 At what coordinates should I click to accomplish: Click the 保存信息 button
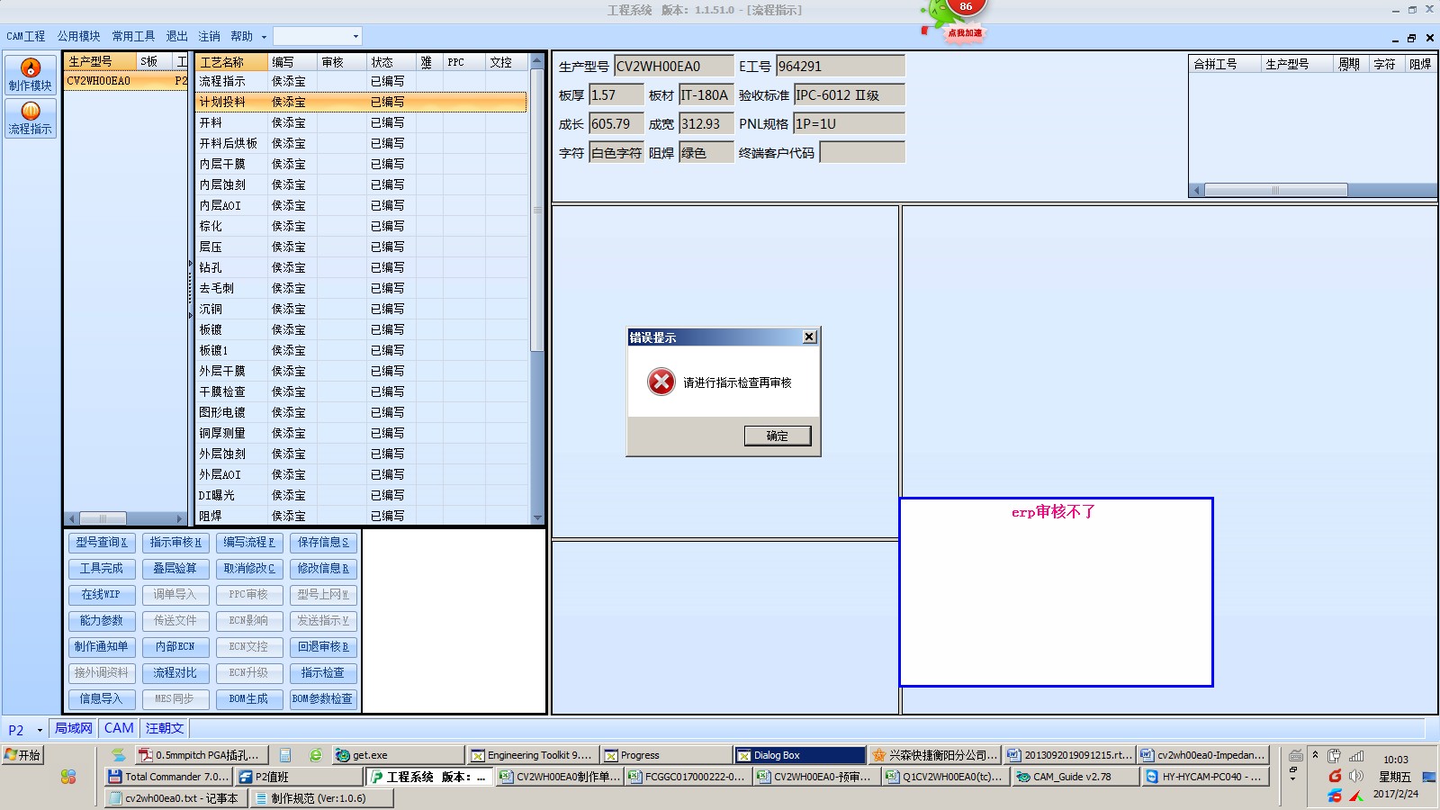point(323,543)
